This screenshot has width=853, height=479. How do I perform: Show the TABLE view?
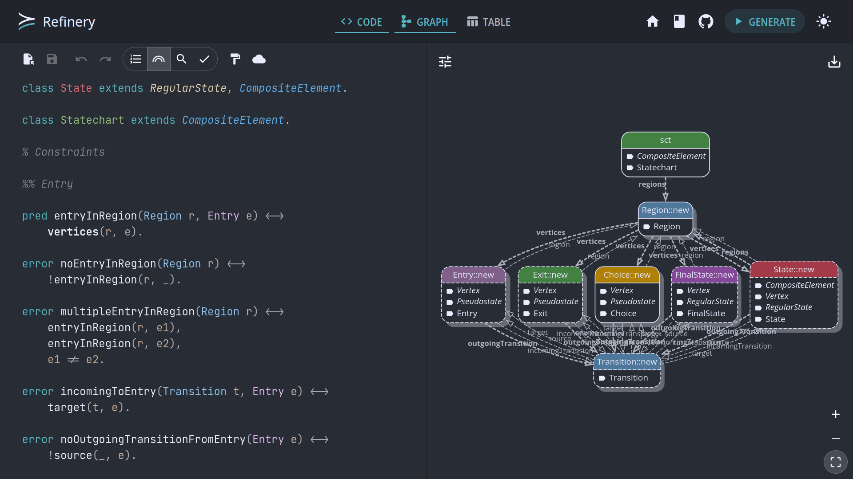[x=489, y=22]
